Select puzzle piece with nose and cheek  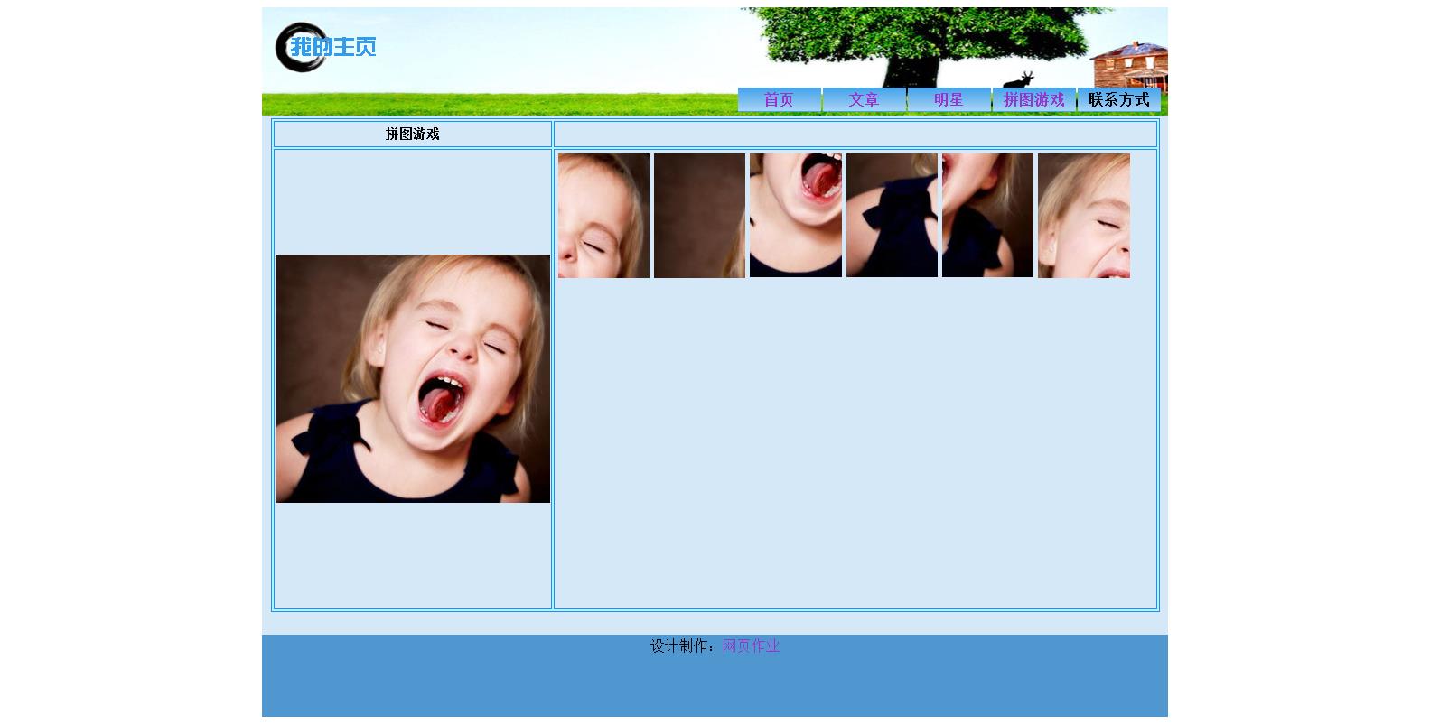pyautogui.click(x=1083, y=216)
